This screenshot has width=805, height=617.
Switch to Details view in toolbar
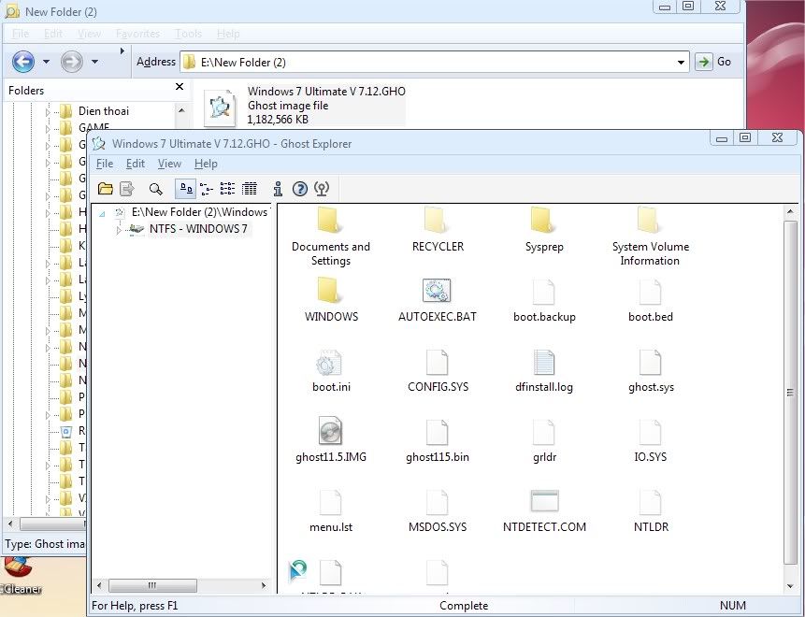pyautogui.click(x=250, y=189)
